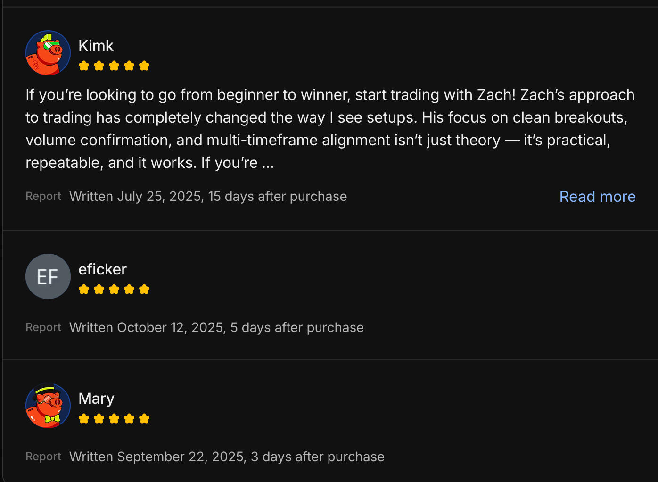Click the middle star in Mary's rating

click(114, 419)
